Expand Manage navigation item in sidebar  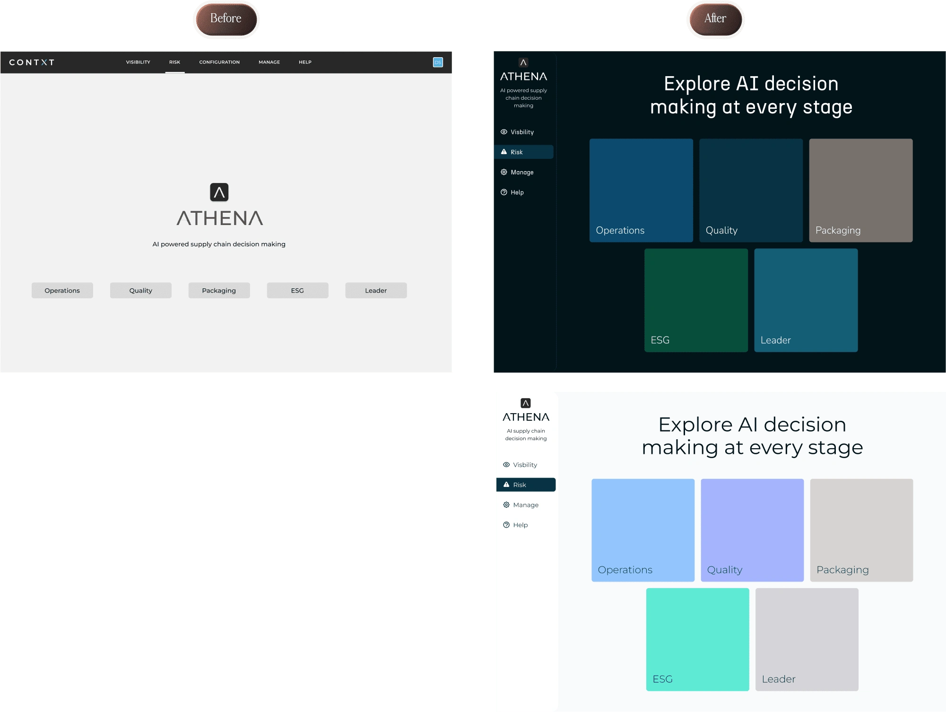(521, 171)
